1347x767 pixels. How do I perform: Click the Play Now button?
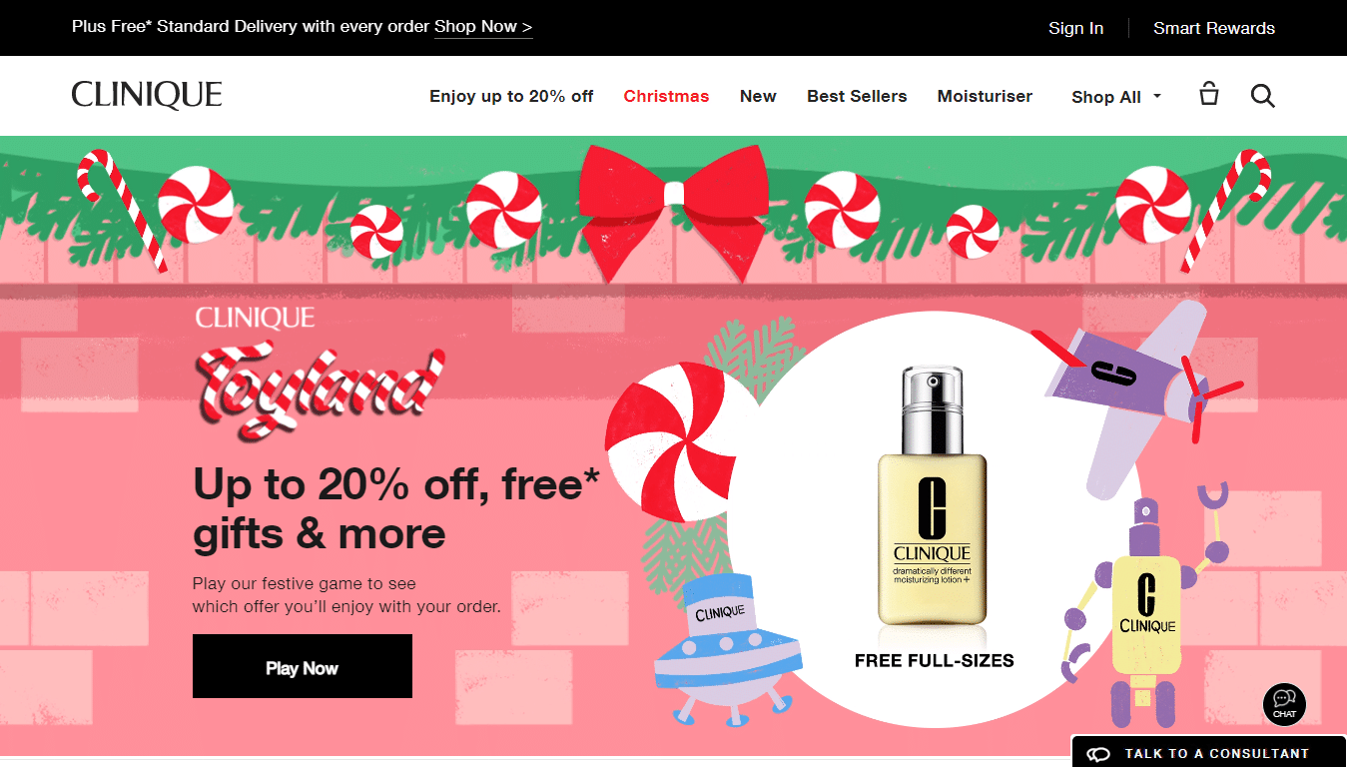pyautogui.click(x=303, y=666)
